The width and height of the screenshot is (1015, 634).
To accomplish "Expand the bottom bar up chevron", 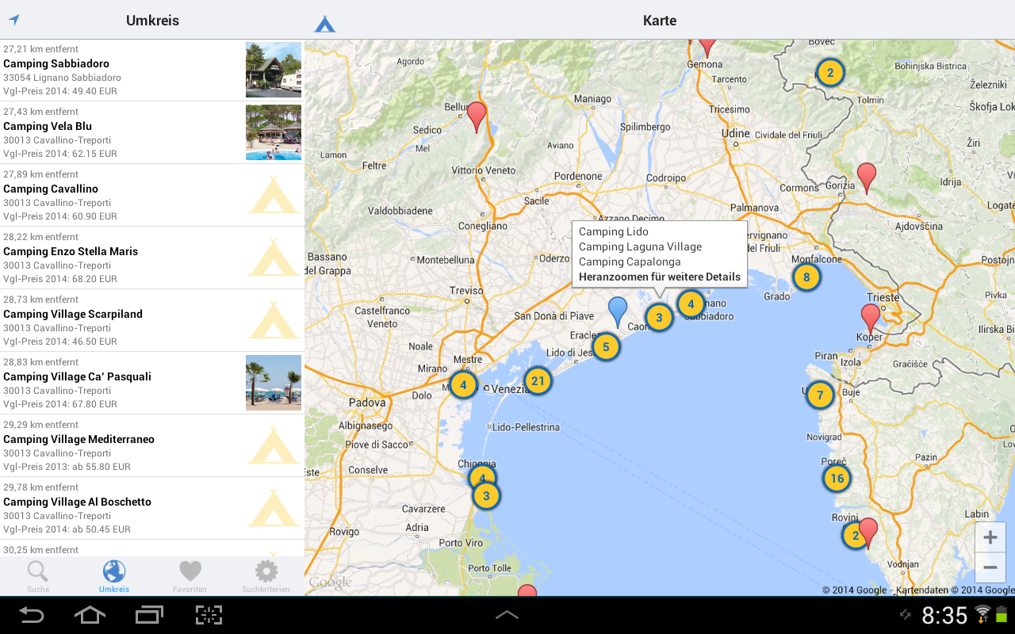I will (507, 614).
